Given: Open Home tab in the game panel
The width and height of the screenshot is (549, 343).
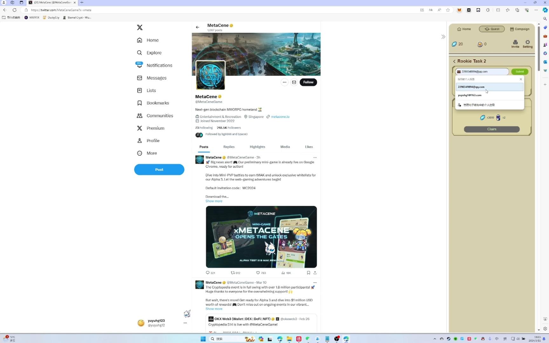Looking at the screenshot, I should [x=464, y=29].
